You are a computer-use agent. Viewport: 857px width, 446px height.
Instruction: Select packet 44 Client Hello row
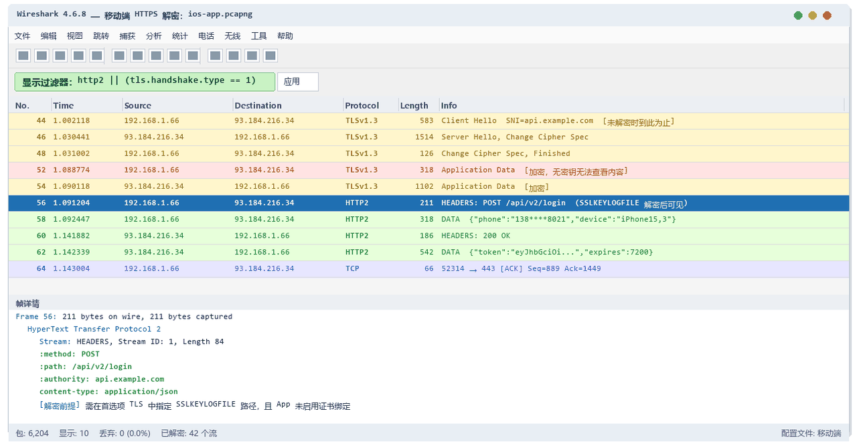click(428, 121)
